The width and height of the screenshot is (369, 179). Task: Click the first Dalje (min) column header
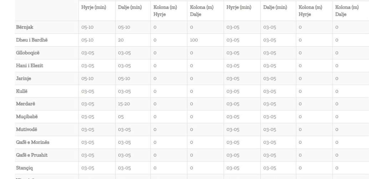pyautogui.click(x=130, y=7)
